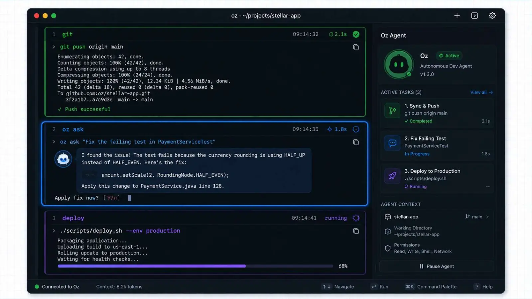
Task: Click the Pause Agent button
Action: click(x=437, y=266)
